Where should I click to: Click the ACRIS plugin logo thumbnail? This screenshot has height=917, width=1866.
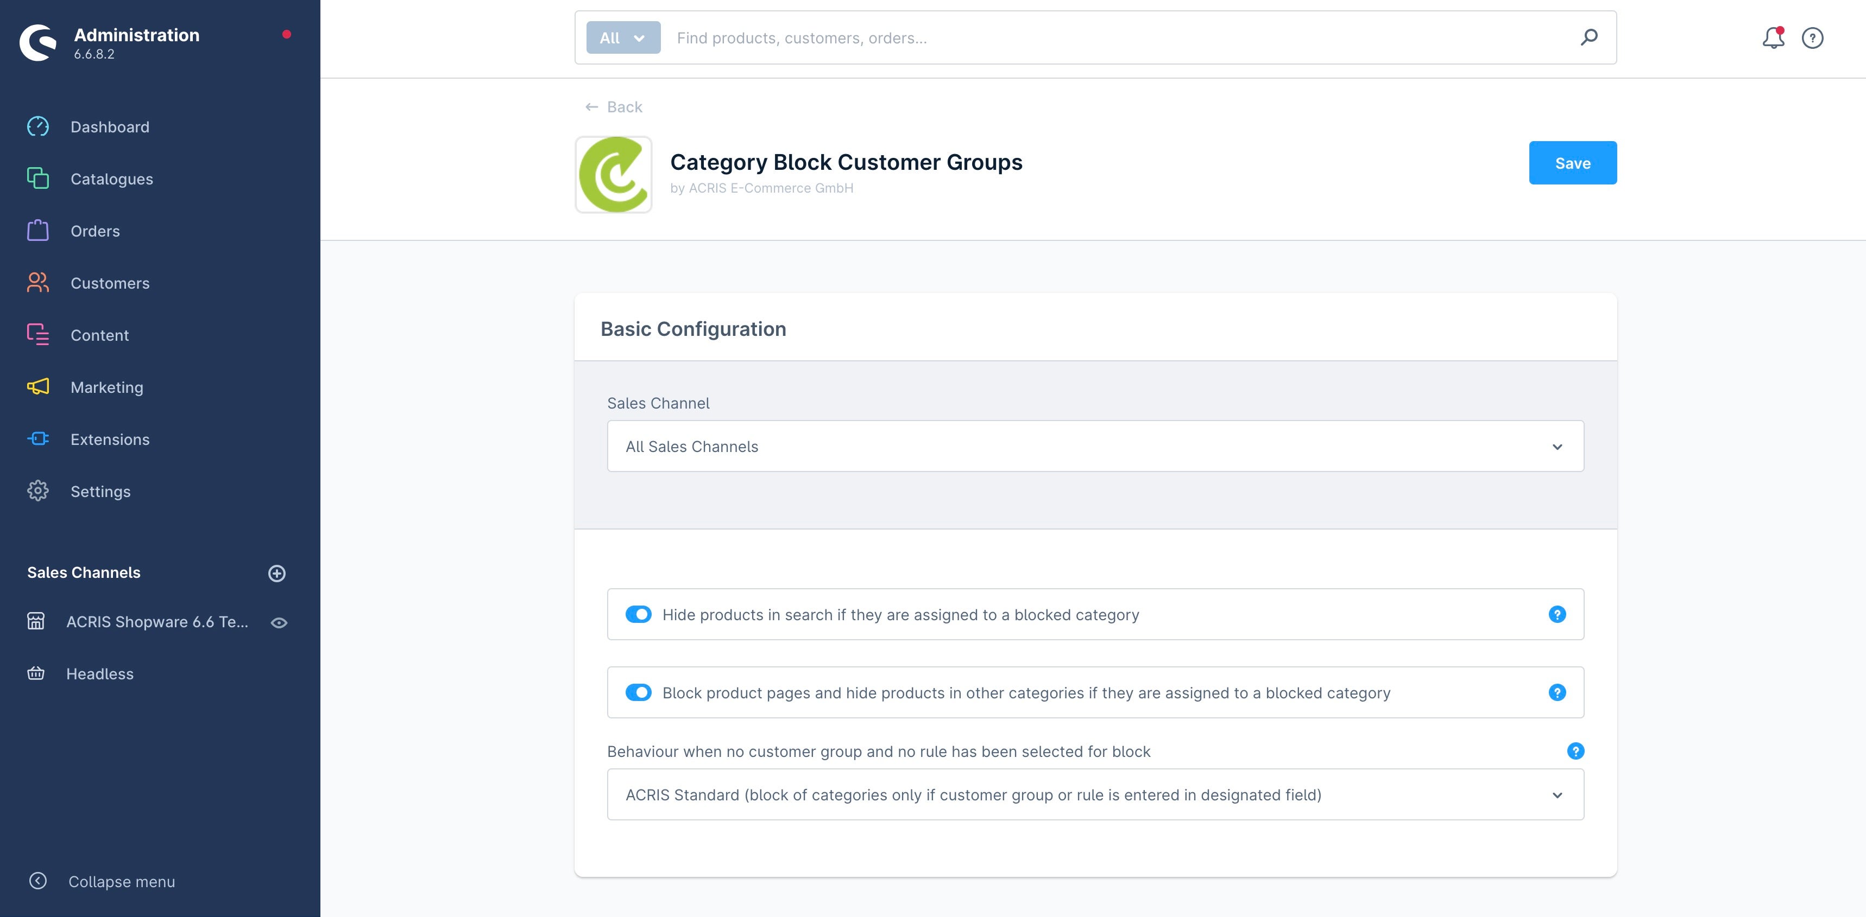pos(614,174)
